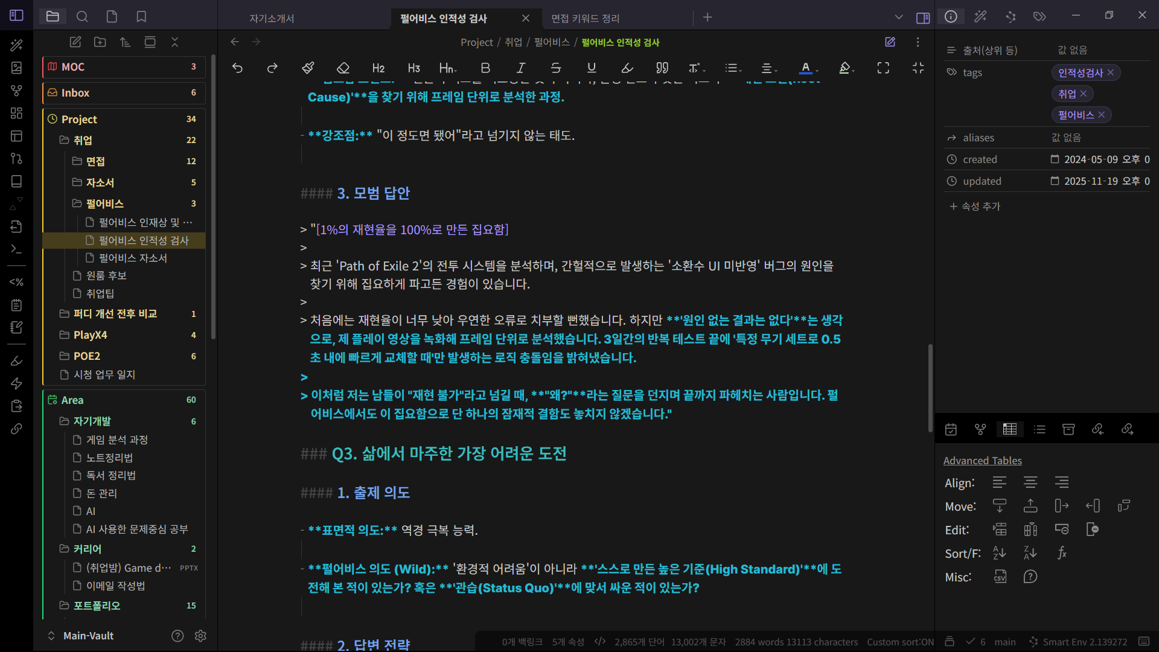Collapse the 펄어비스 folder
The width and height of the screenshot is (1159, 652).
(x=104, y=203)
